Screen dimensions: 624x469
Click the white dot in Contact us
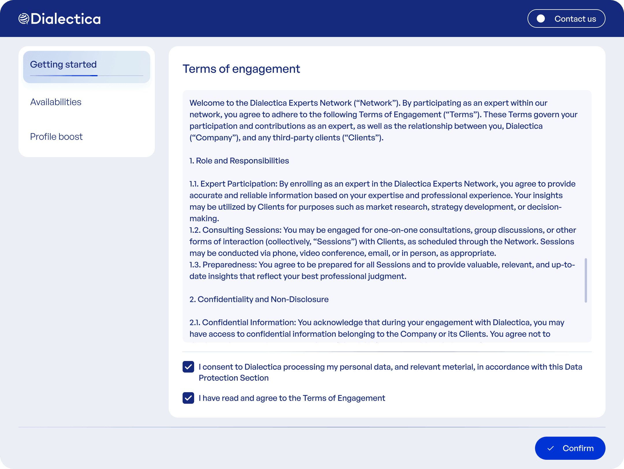coord(541,18)
